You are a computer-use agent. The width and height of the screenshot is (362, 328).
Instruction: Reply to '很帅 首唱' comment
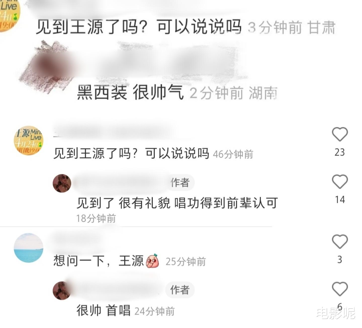[104, 310]
